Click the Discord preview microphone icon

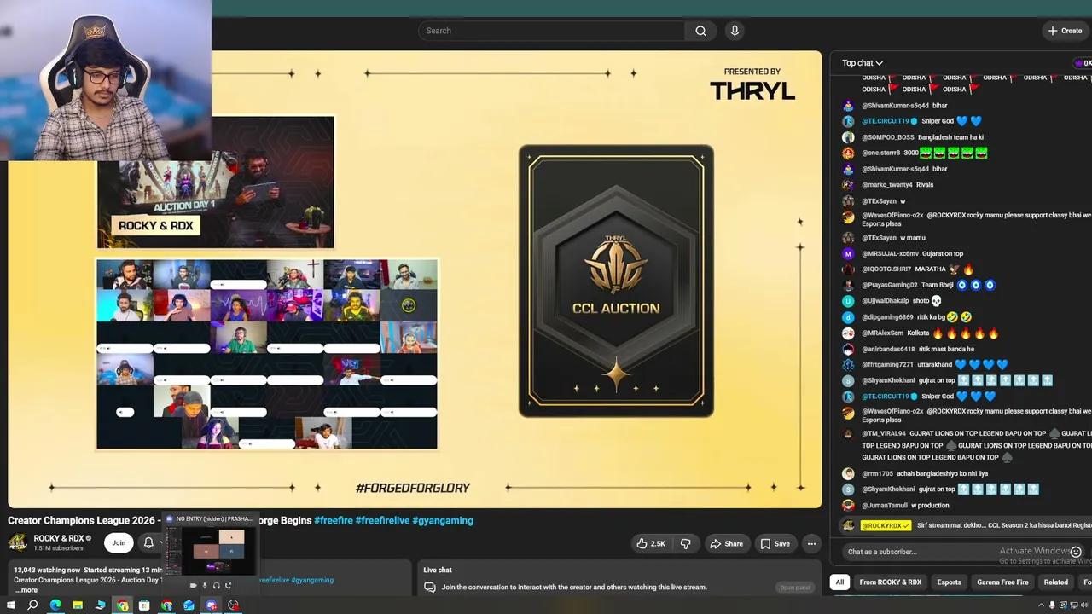point(204,585)
